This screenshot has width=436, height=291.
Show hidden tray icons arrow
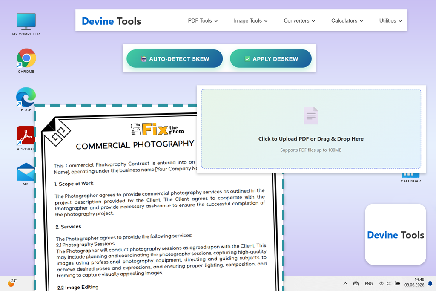coord(345,283)
